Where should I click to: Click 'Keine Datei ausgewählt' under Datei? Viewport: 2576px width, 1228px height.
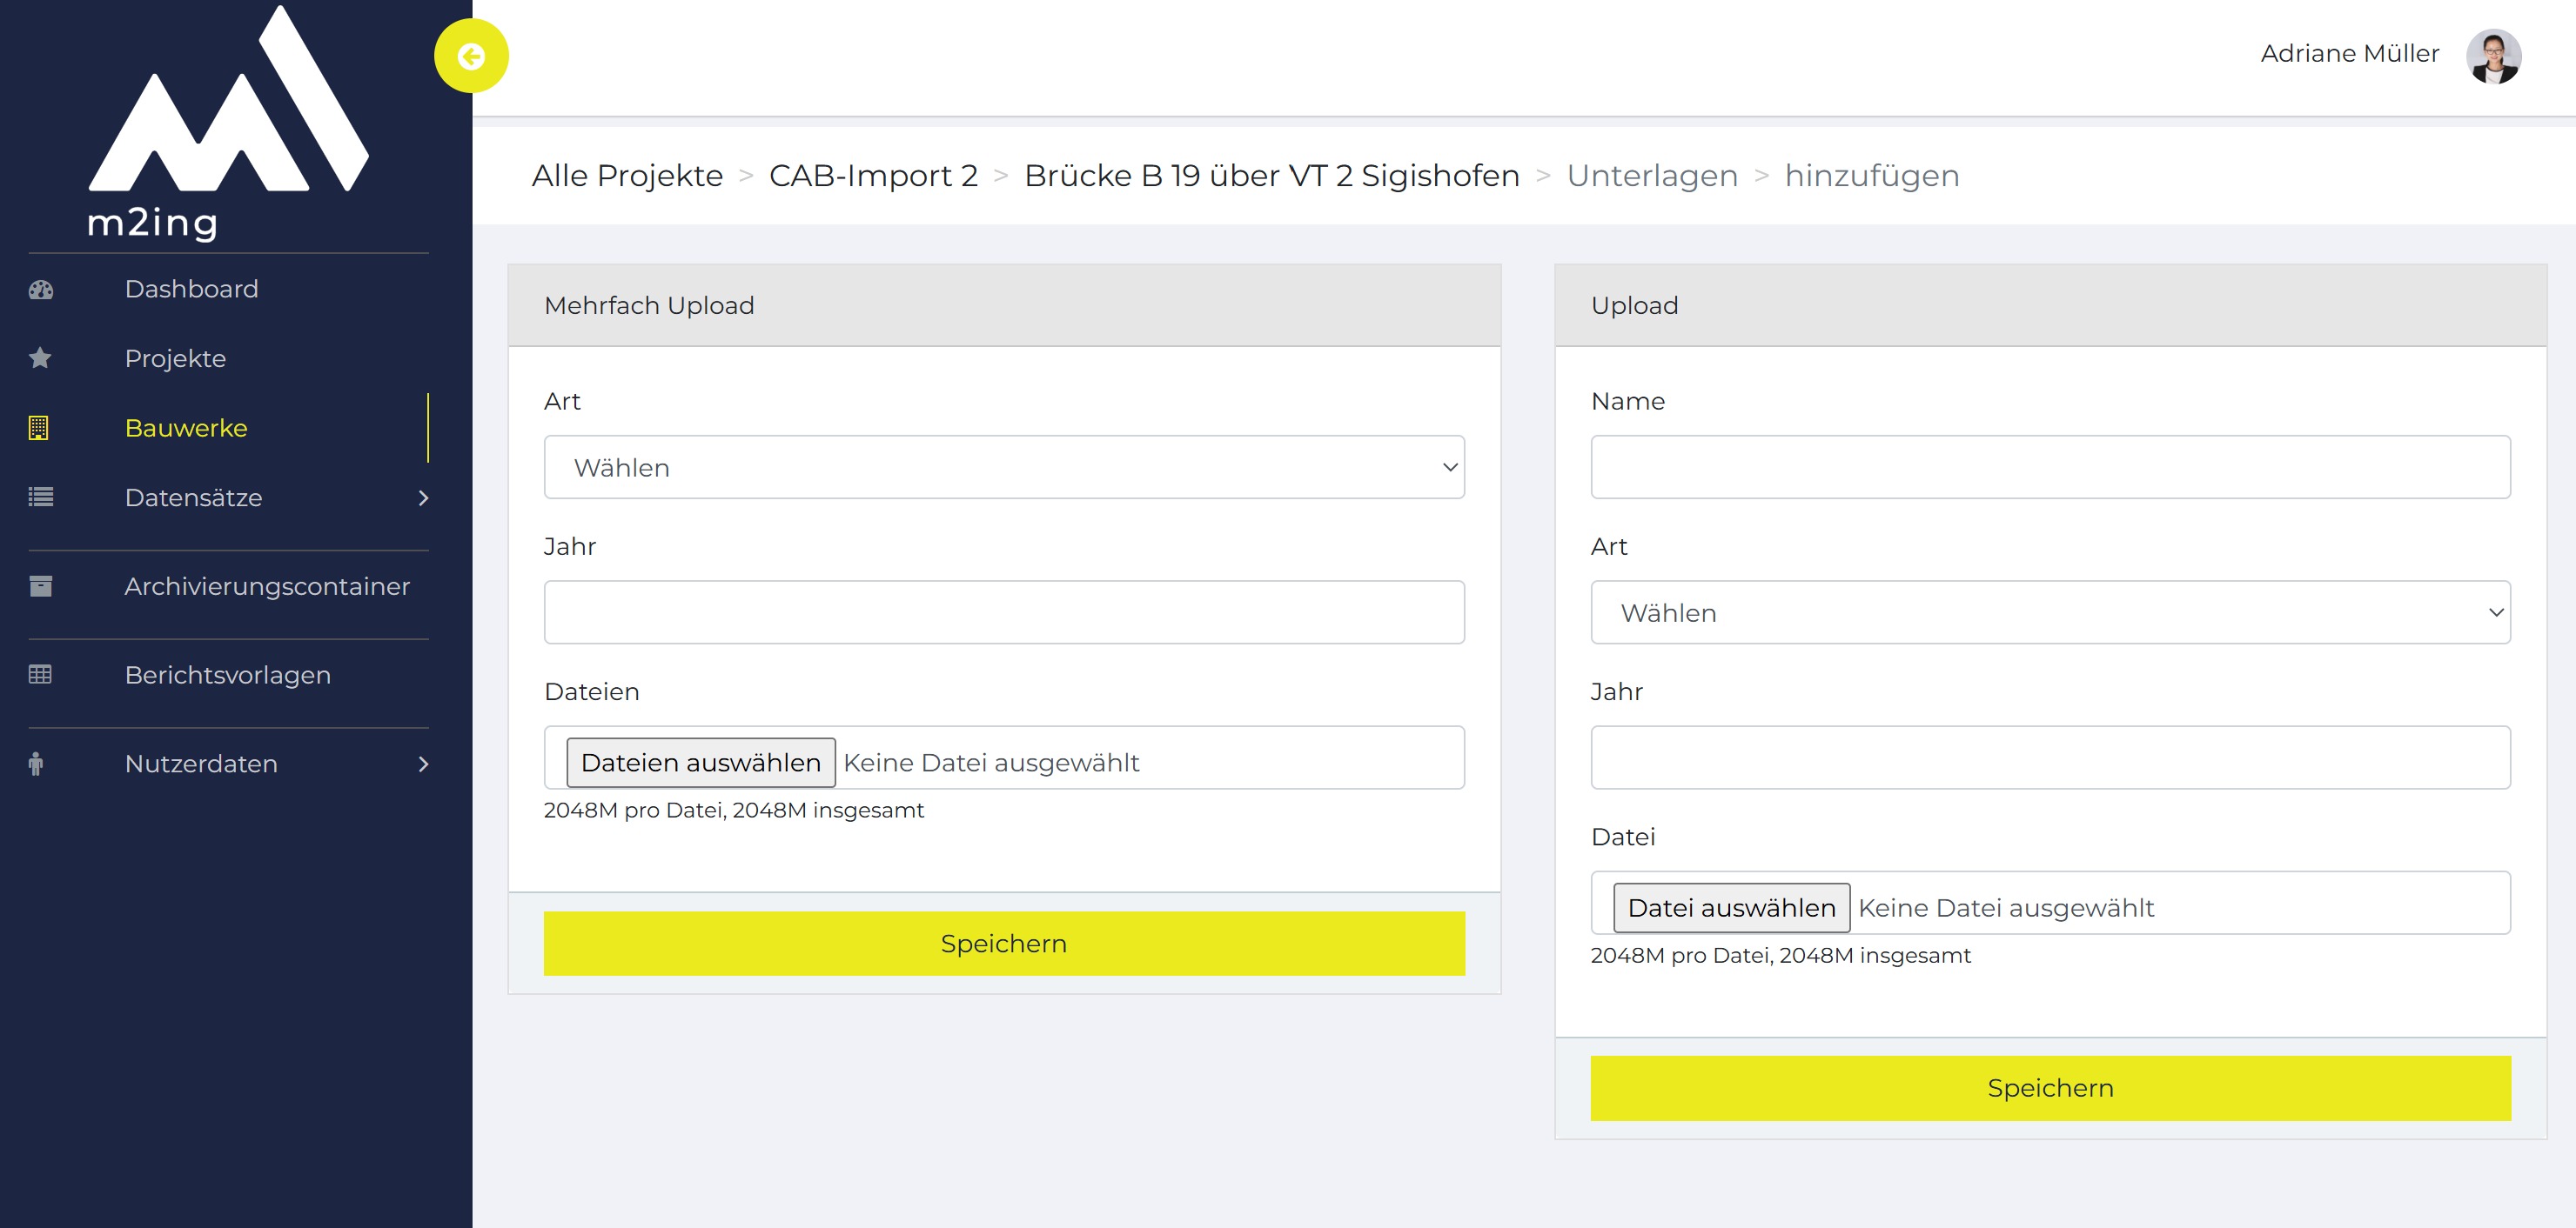[x=2006, y=907]
